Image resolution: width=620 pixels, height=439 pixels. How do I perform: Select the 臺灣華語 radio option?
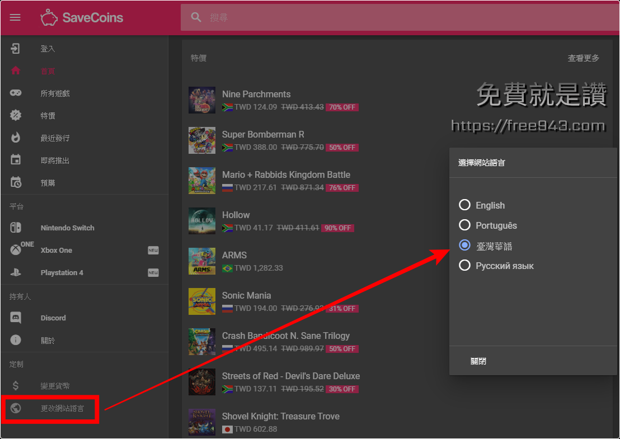click(464, 246)
